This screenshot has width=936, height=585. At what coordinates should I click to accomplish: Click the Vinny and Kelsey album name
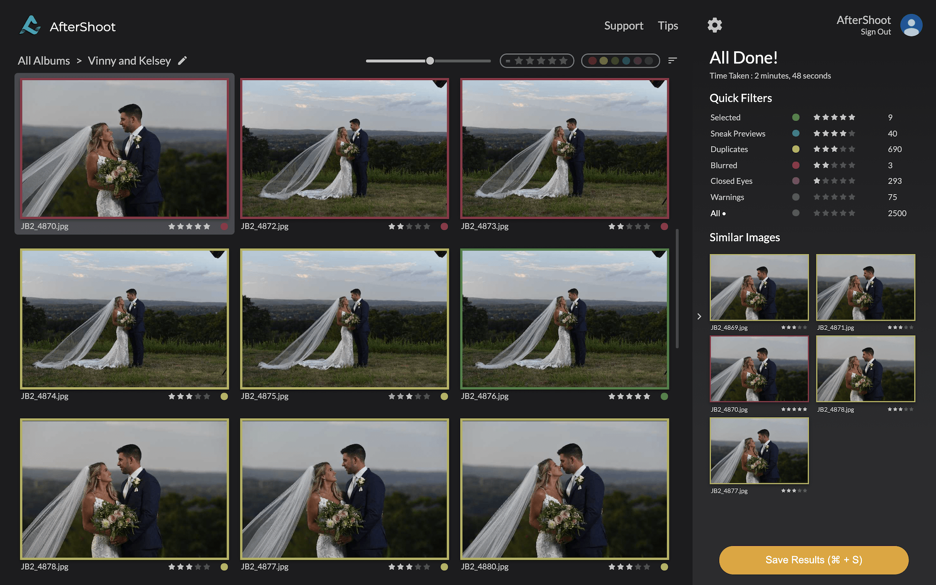tap(129, 61)
